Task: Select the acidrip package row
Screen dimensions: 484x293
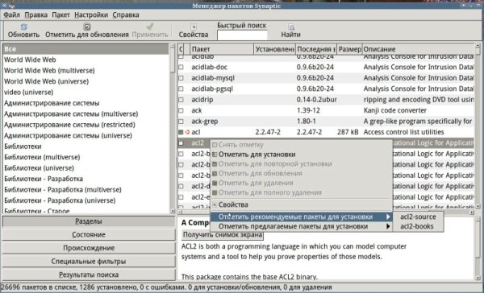Action: click(326, 100)
